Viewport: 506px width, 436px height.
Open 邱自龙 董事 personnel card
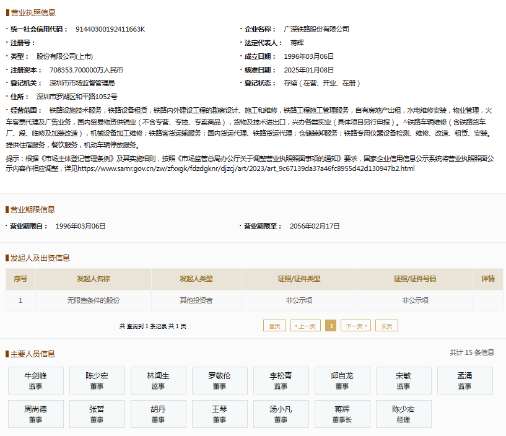pyautogui.click(x=342, y=380)
